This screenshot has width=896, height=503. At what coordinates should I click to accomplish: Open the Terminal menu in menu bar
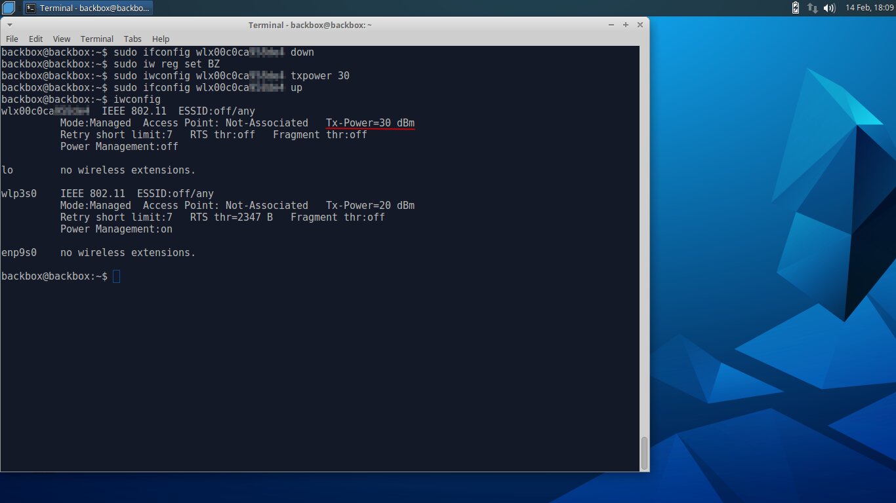click(97, 39)
